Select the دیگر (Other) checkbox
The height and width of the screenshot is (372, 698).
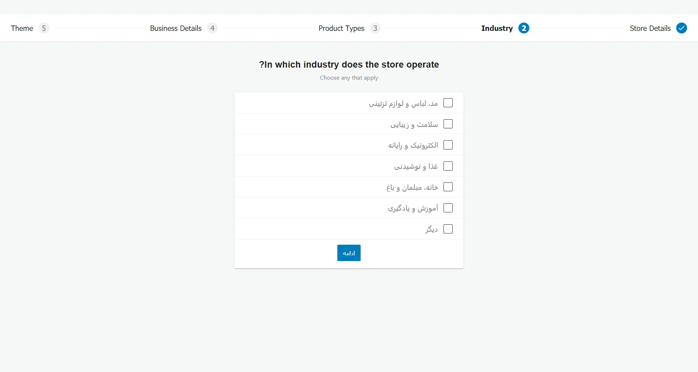[x=449, y=229]
